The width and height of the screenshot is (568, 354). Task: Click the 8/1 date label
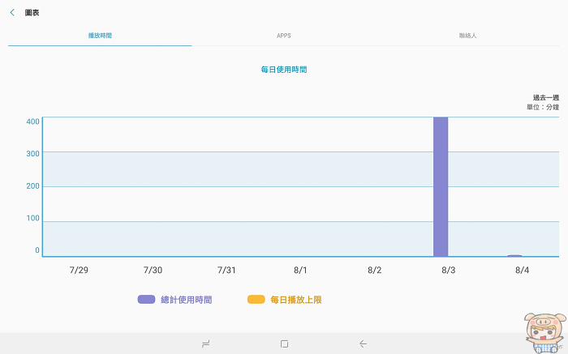point(300,270)
